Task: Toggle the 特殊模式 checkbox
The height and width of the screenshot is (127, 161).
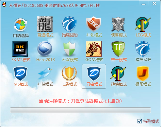Action: [139, 121]
